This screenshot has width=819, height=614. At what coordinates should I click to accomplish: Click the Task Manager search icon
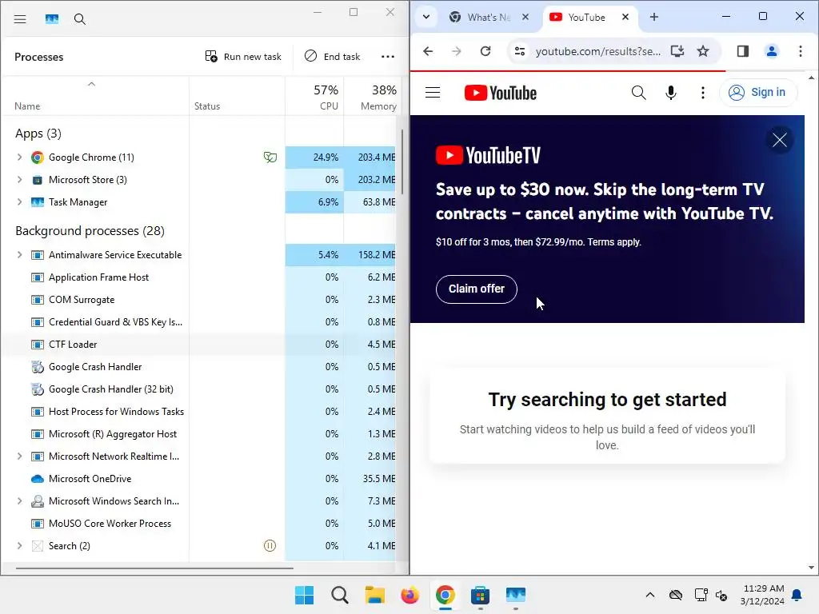tap(79, 19)
